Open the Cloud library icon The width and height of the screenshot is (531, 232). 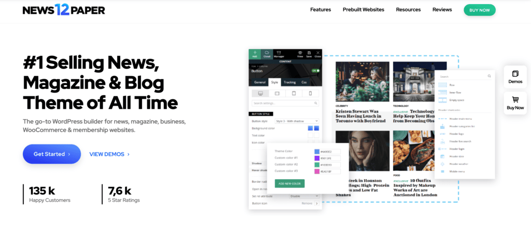tap(267, 54)
